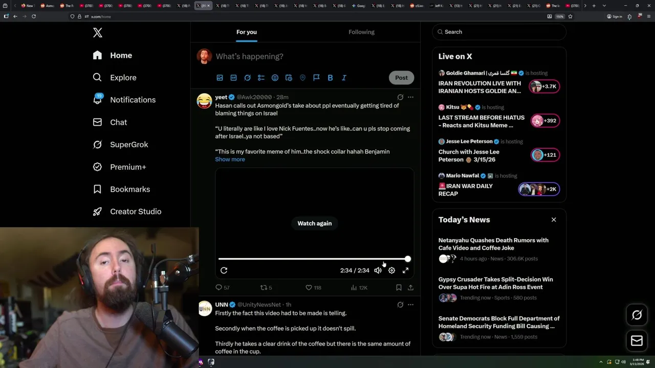Screen dimensions: 655x368
Task: Join Goldie Ghamari's Iran Revolution live
Action: (499, 82)
